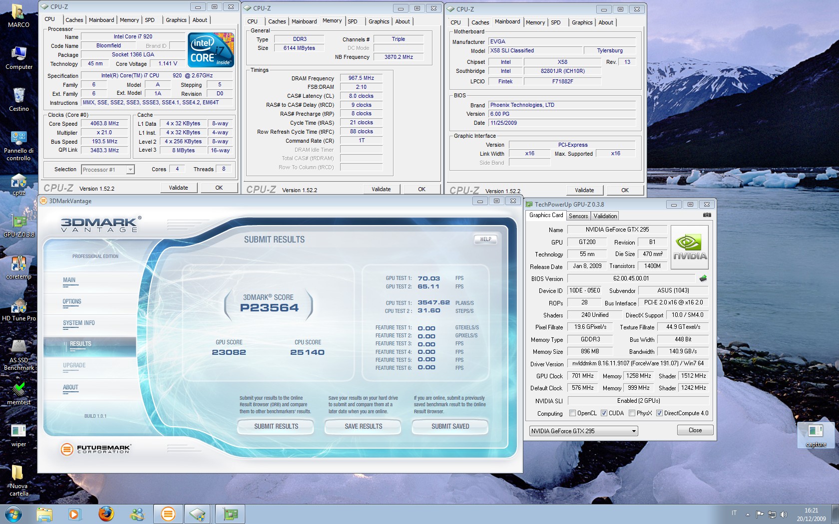Open MAIN section in 3DMark Vantage
This screenshot has width=839, height=524.
tap(69, 280)
